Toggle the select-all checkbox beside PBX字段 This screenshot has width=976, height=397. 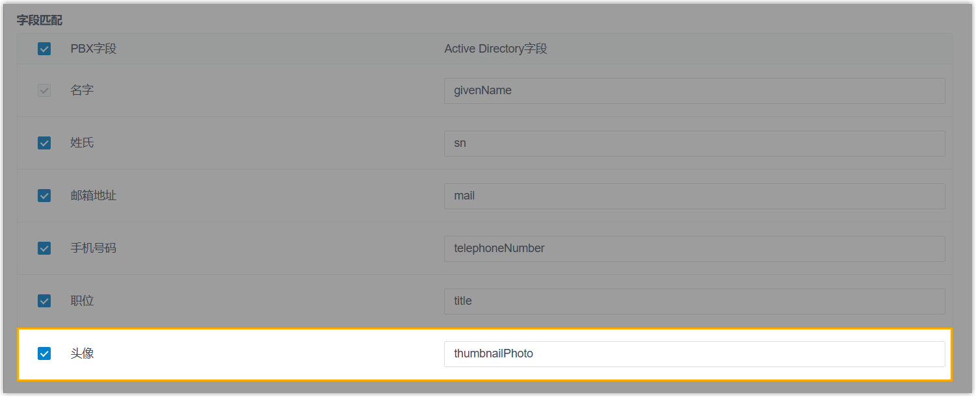[44, 49]
